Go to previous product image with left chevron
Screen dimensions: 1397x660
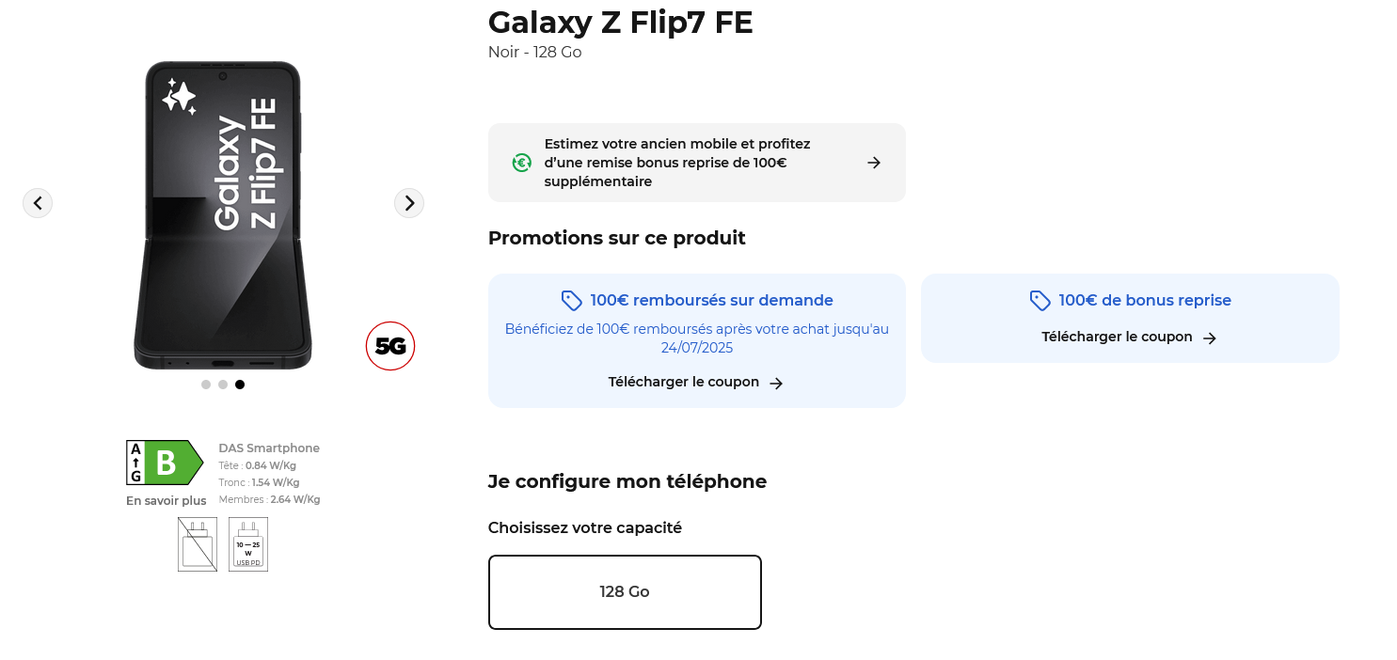(x=38, y=203)
